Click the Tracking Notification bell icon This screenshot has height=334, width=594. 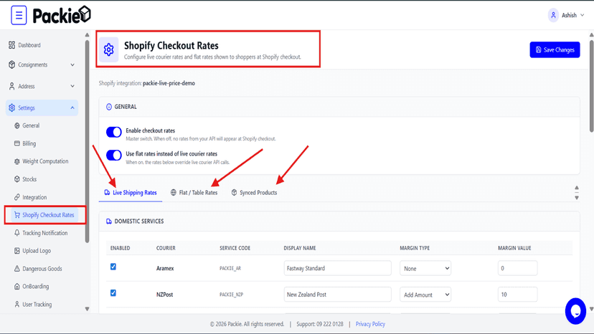[16, 233]
